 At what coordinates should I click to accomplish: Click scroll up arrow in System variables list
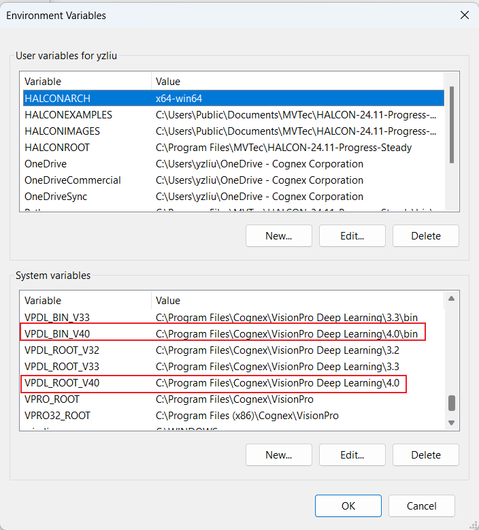(451, 299)
